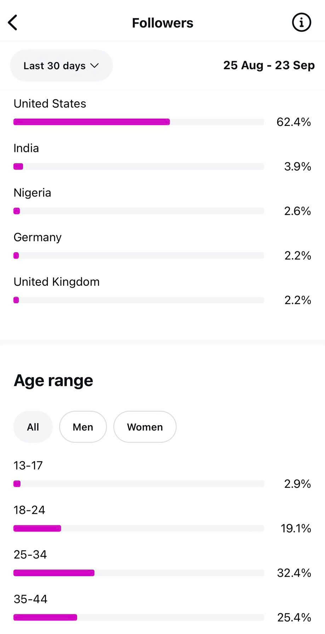Click the United Kingdom label
Screen dimensions: 325x634
57,282
